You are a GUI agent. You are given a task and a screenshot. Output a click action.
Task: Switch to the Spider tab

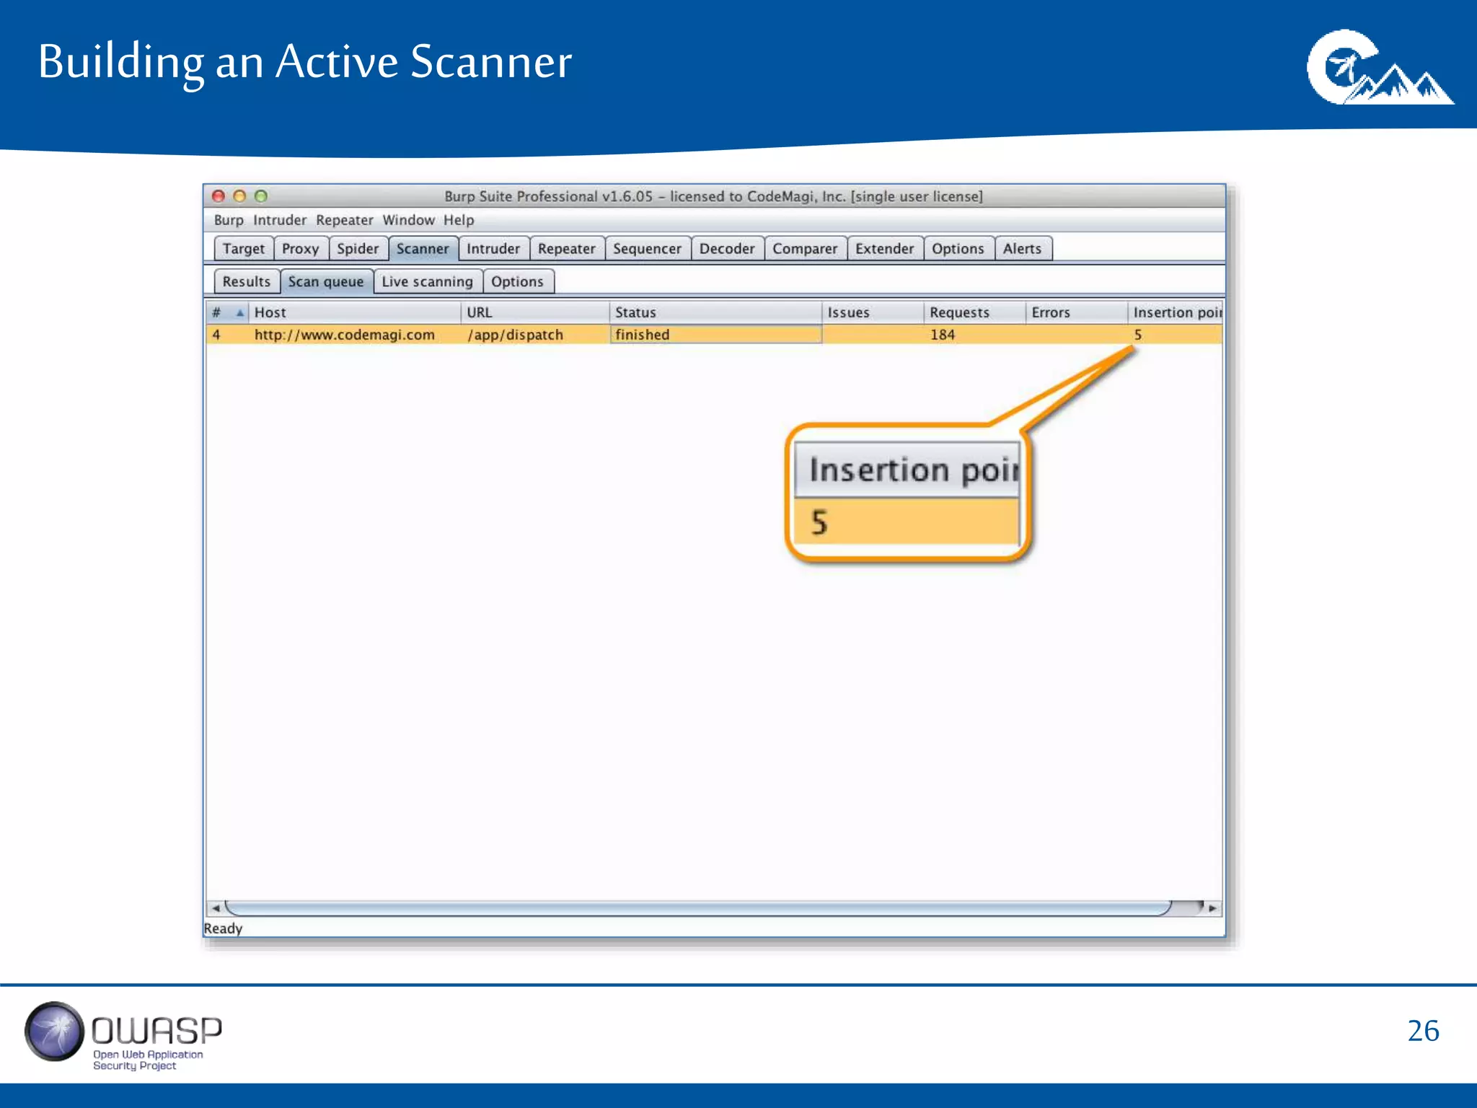[358, 249]
